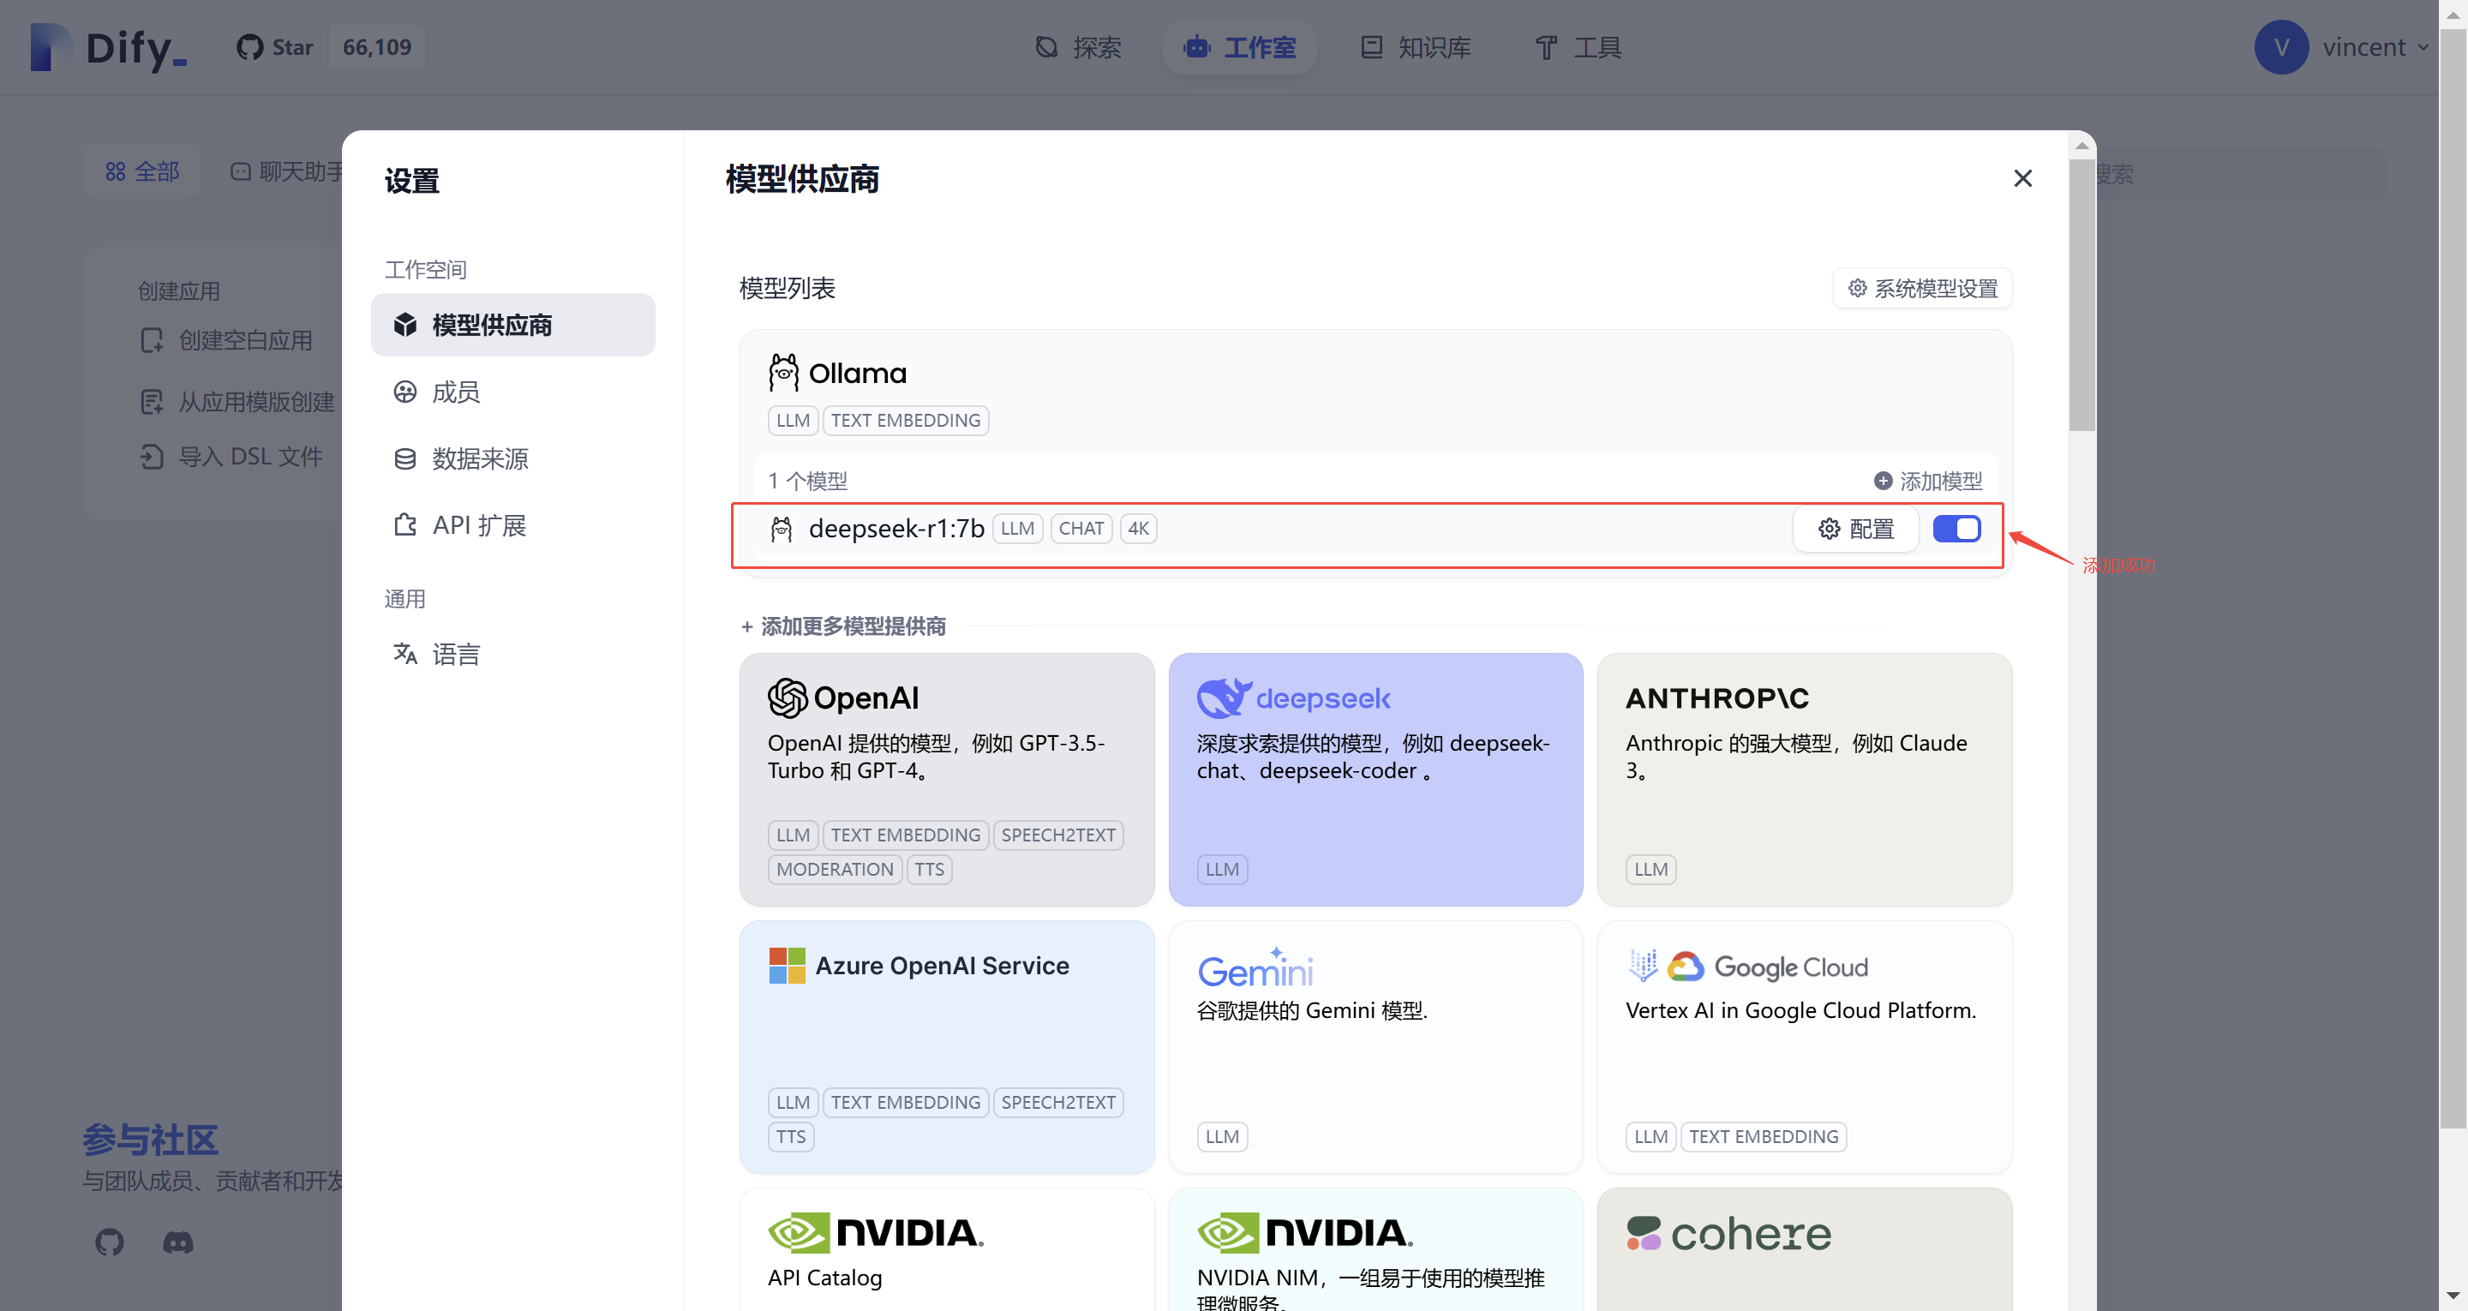Click the Cohere logo icon
The width and height of the screenshot is (2468, 1311).
point(1644,1232)
